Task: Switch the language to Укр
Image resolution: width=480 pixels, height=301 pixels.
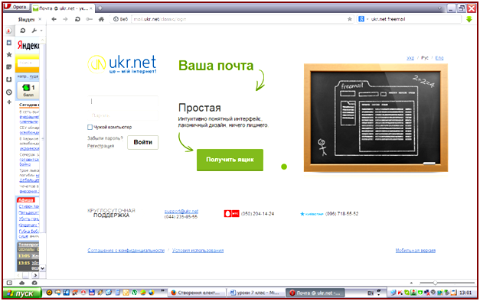Action: pos(410,58)
